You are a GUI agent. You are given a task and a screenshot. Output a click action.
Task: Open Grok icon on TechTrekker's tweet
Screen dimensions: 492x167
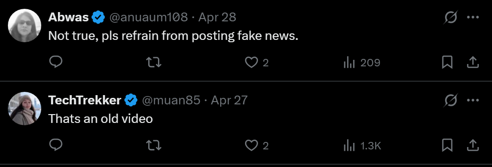pyautogui.click(x=451, y=100)
